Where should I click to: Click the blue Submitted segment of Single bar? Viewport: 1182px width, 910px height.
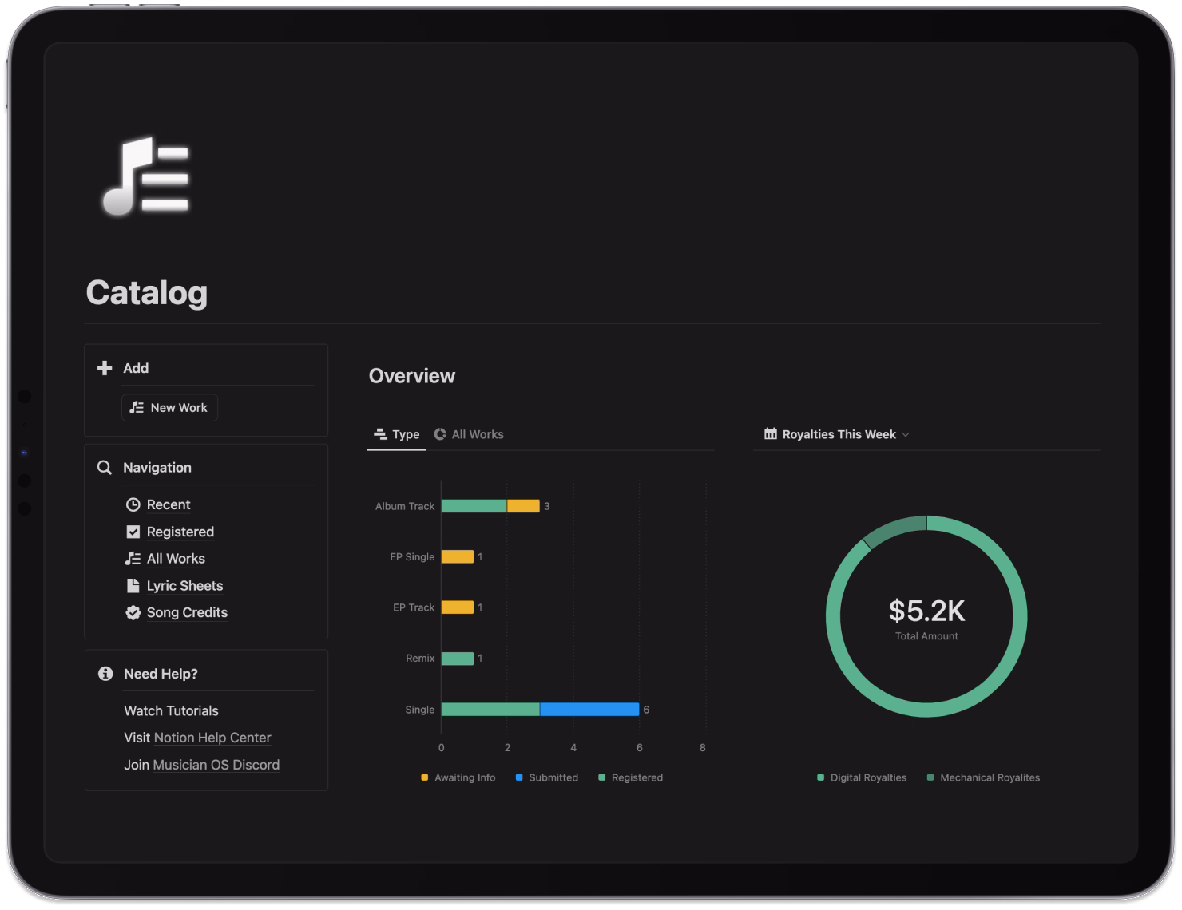point(589,710)
